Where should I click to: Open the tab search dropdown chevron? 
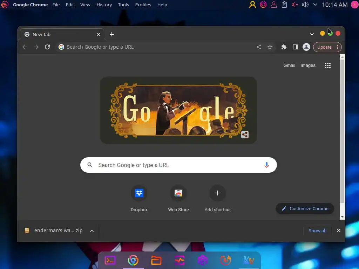coord(312,34)
